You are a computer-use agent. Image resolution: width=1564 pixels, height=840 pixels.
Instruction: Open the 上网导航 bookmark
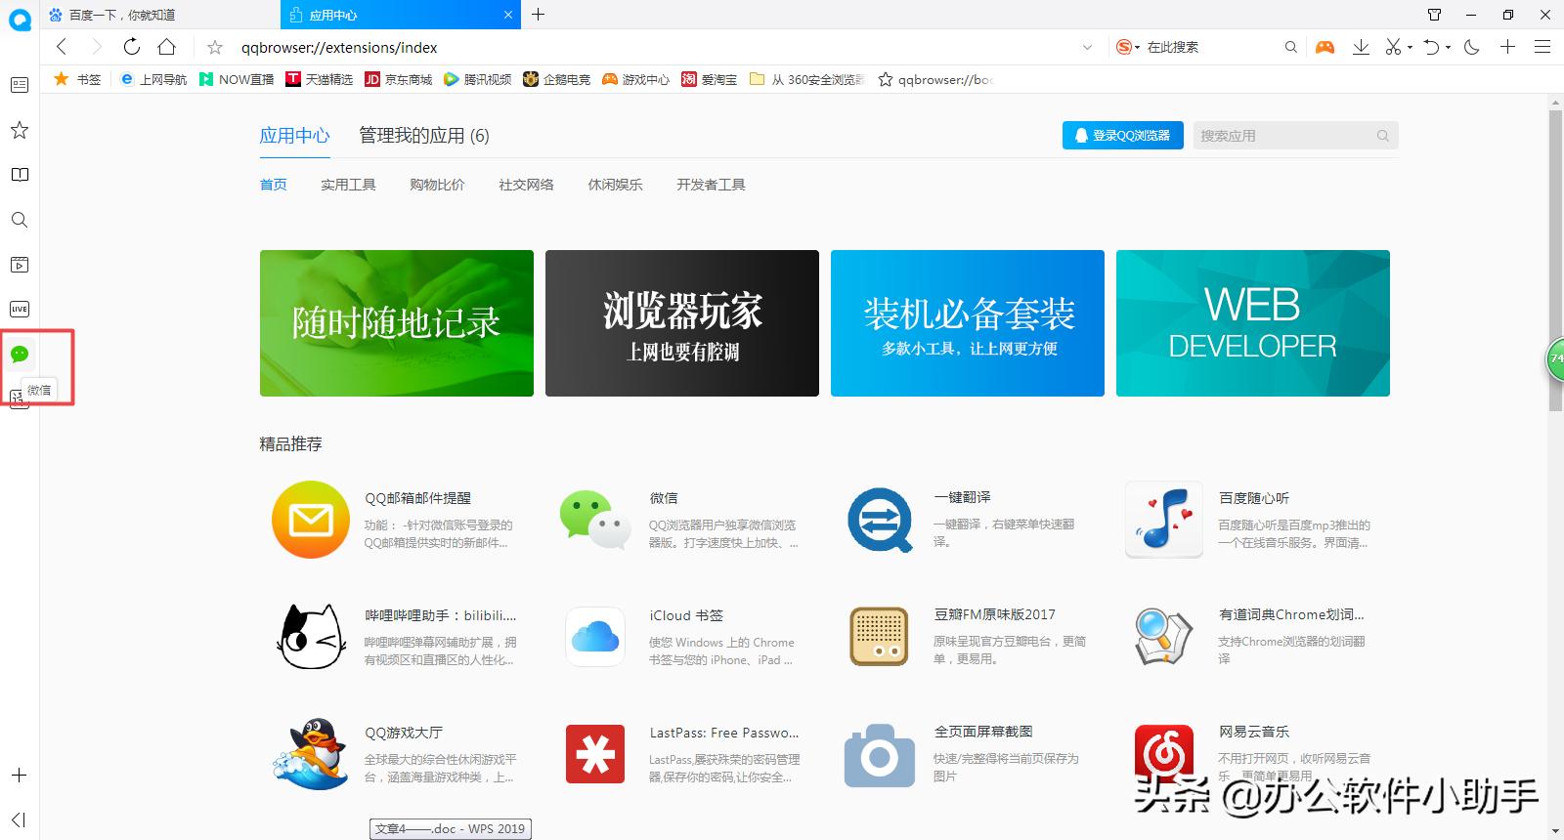tap(153, 79)
